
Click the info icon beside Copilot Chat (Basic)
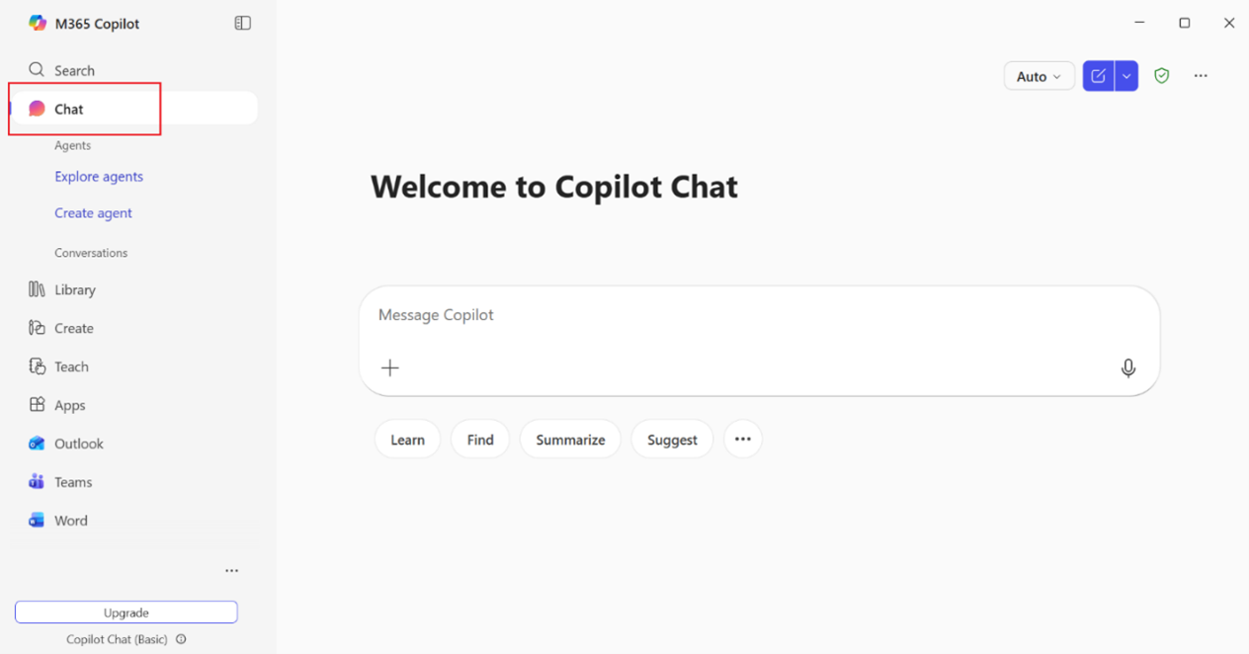181,639
